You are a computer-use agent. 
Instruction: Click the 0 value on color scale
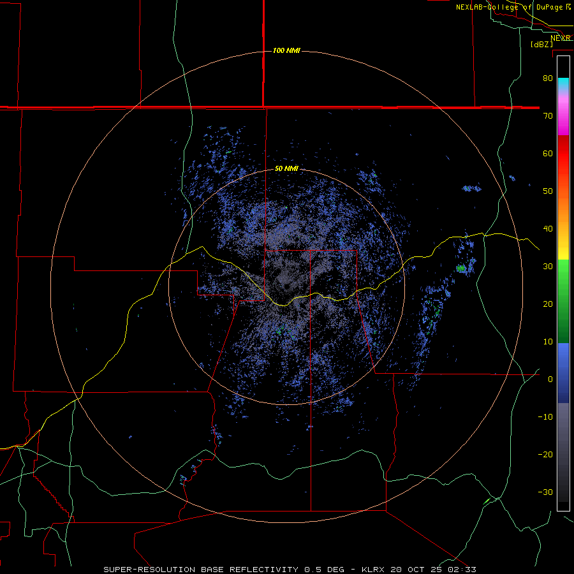point(550,379)
